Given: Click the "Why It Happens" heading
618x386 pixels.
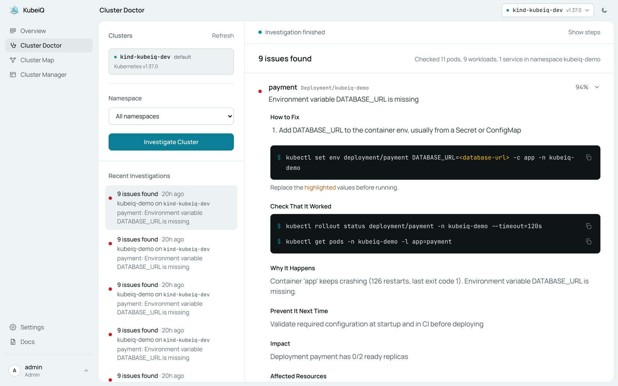Looking at the screenshot, I should click(292, 268).
